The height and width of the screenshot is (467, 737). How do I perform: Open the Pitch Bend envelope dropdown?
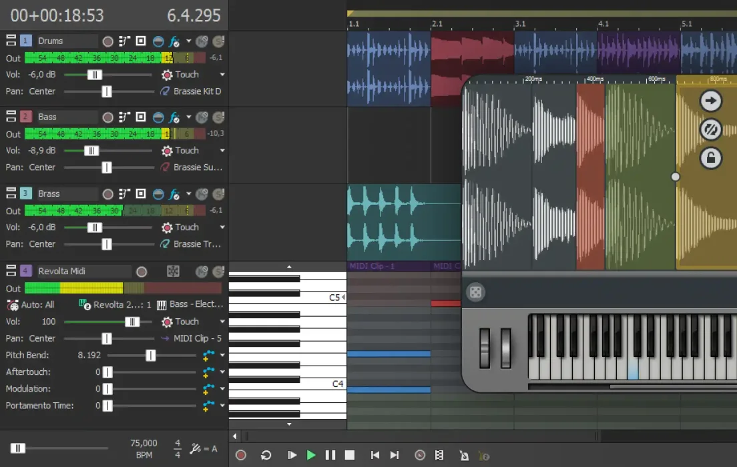(x=222, y=356)
